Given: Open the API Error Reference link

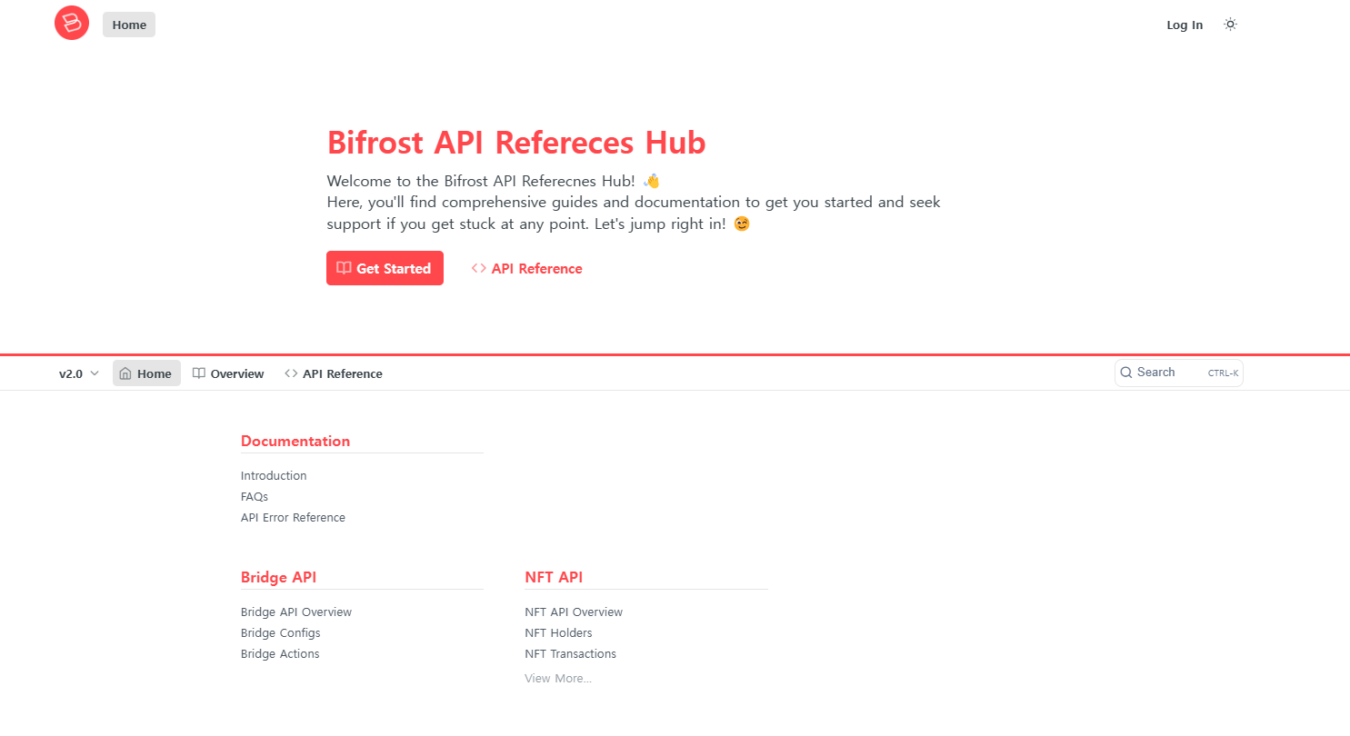Looking at the screenshot, I should tap(293, 518).
